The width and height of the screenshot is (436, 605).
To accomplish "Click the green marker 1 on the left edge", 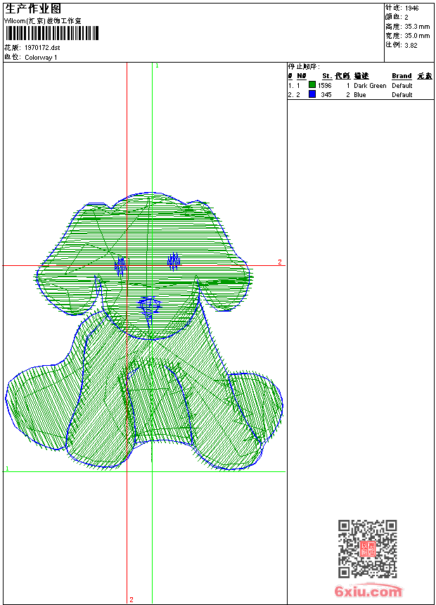I will point(7,468).
